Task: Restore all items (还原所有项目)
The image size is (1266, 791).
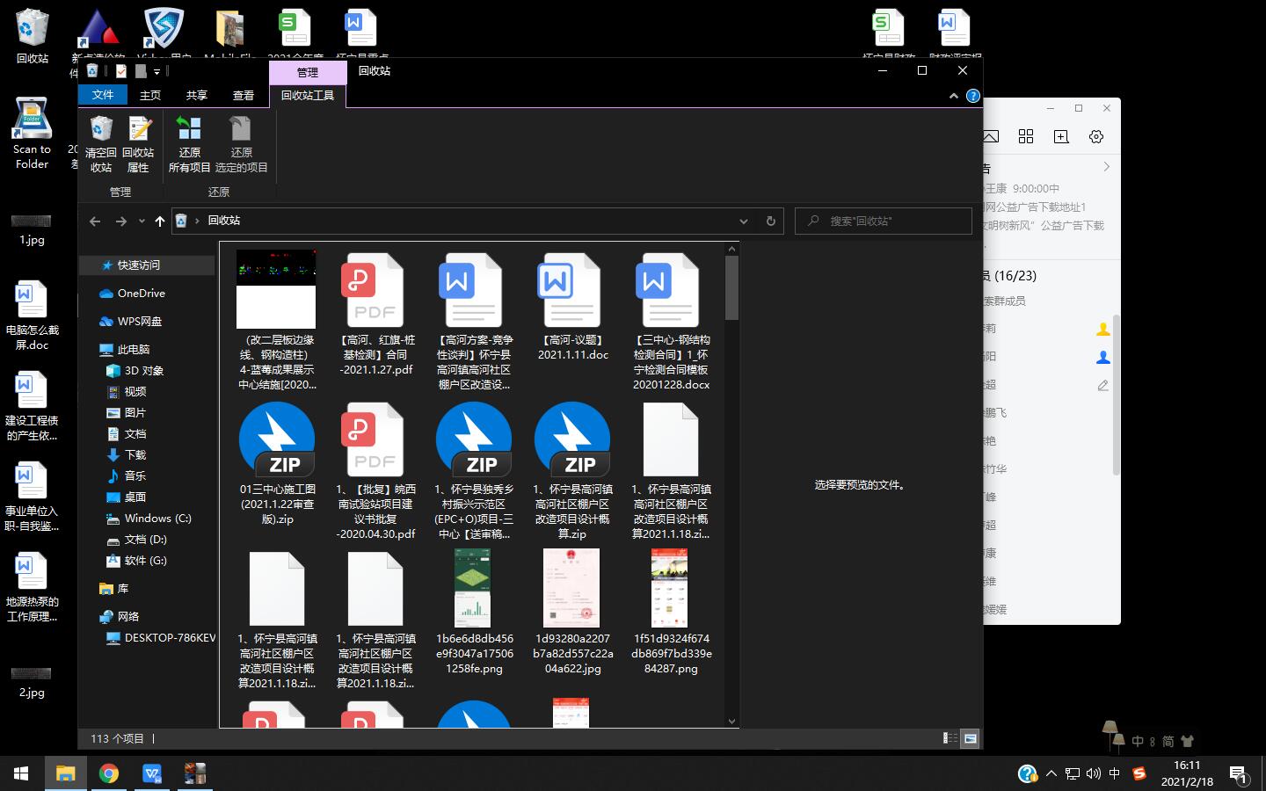Action: coord(189,145)
